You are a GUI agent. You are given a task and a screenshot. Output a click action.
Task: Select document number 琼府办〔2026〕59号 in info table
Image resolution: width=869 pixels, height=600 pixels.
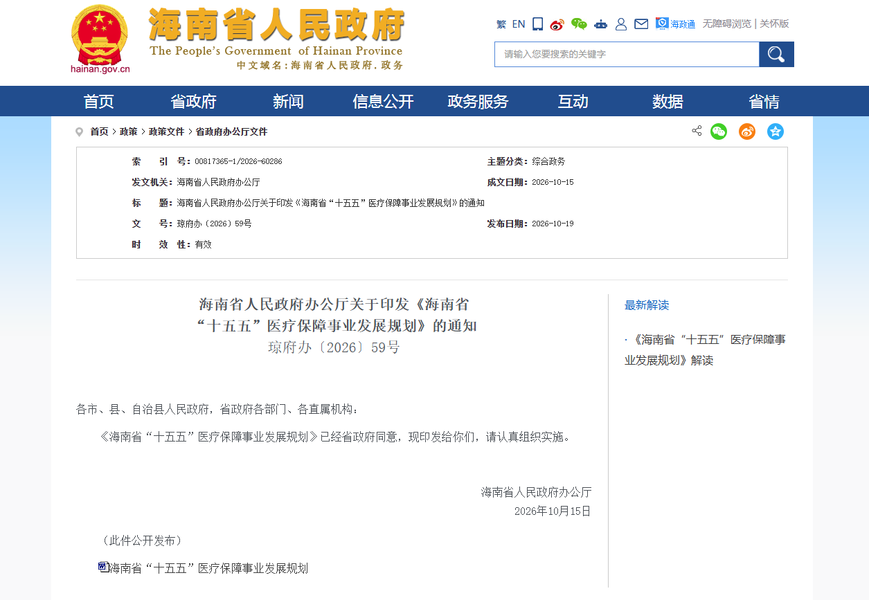point(214,224)
